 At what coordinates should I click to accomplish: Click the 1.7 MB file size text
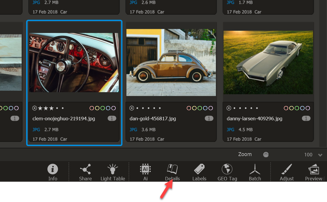[x=246, y=3]
